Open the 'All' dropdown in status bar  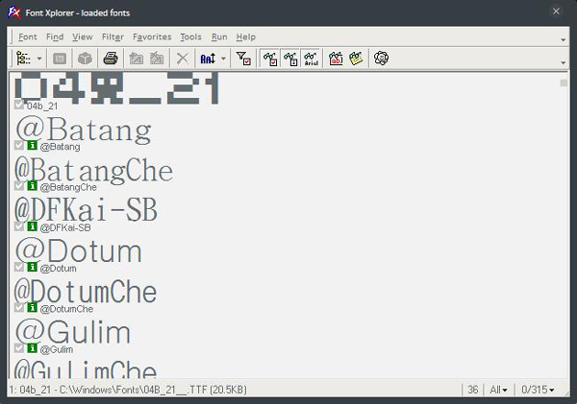point(498,390)
